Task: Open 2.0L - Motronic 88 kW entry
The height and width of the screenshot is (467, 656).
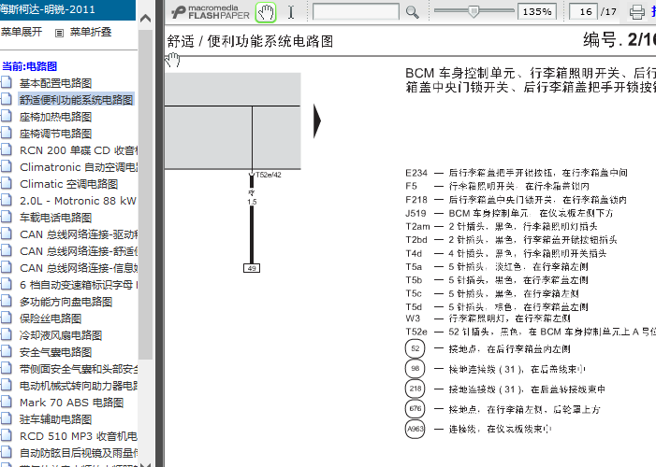Action: pyautogui.click(x=79, y=201)
